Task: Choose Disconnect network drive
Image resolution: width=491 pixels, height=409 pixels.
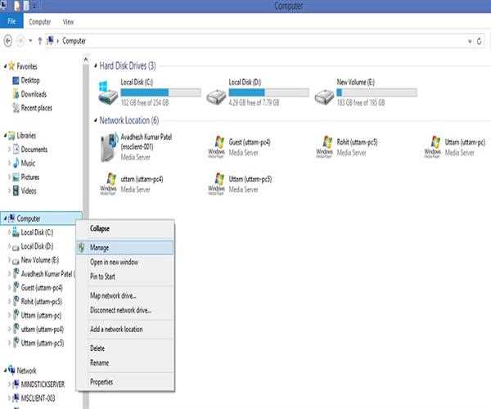Action: (125, 310)
